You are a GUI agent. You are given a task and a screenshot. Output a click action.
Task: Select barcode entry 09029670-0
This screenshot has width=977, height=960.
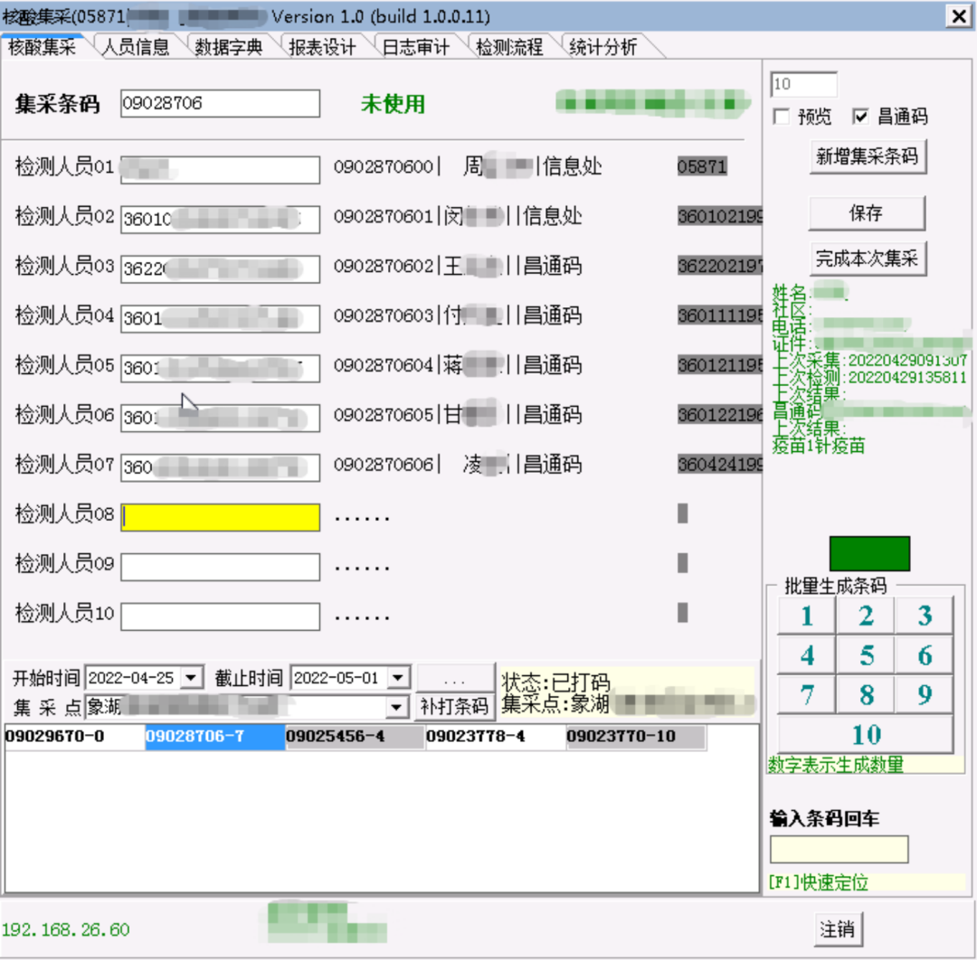75,737
